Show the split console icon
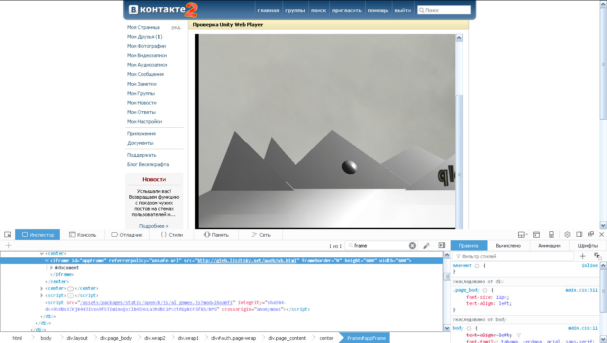This screenshot has width=607, height=343. (536, 234)
